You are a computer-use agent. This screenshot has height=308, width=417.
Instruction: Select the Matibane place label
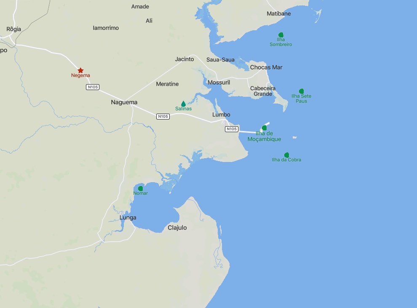point(279,13)
